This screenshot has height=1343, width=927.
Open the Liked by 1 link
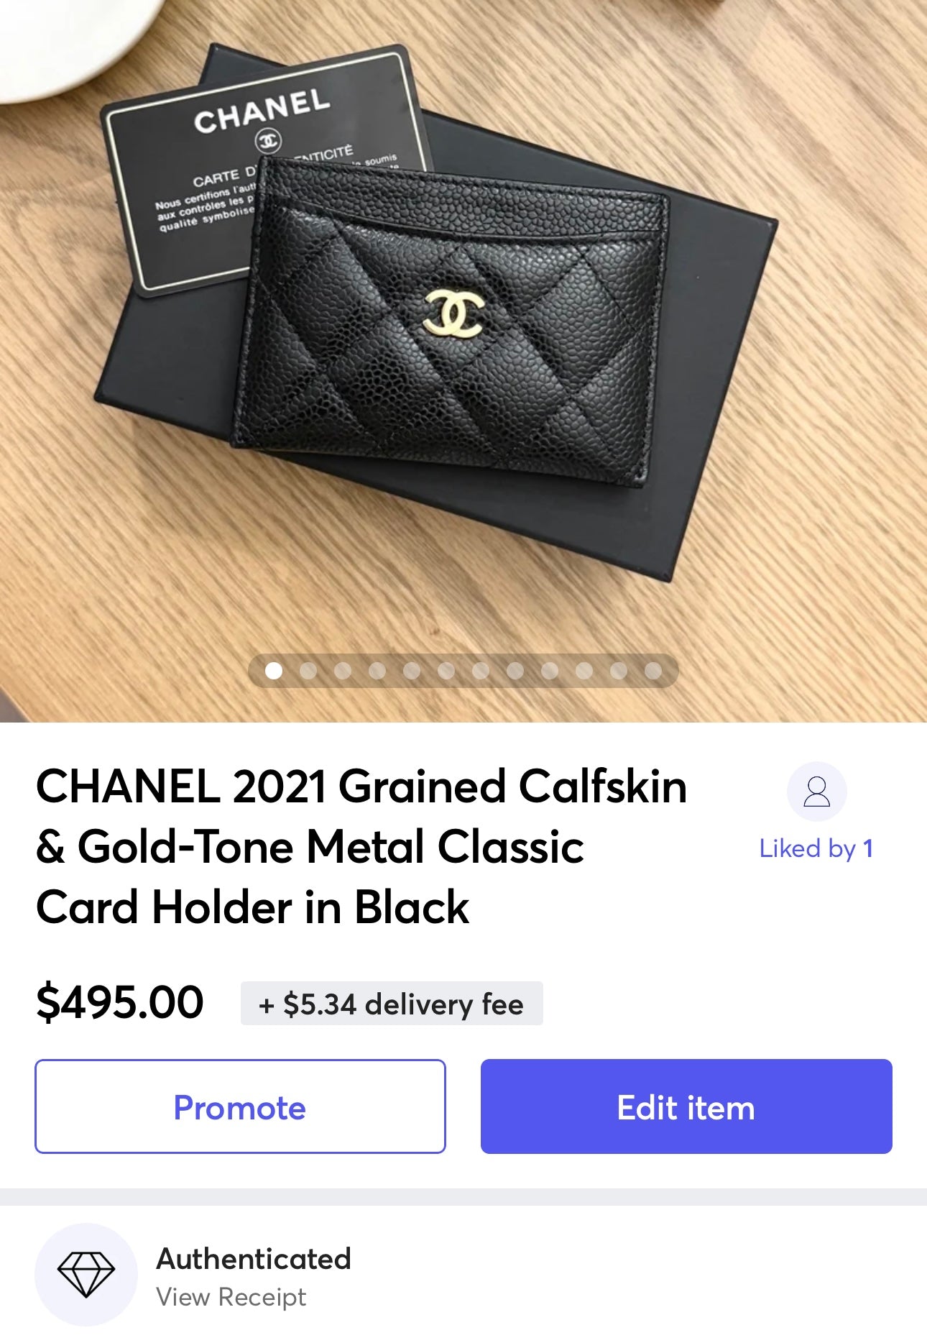point(816,848)
